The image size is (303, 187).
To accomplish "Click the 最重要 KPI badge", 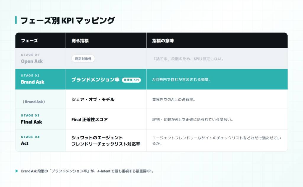I will pos(131,80).
